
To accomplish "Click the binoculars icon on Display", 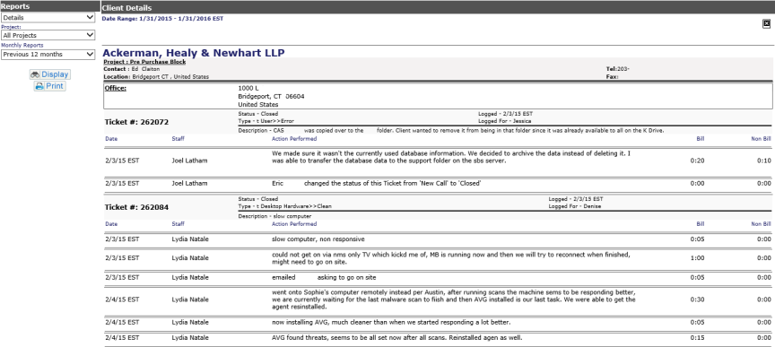I will (x=35, y=74).
